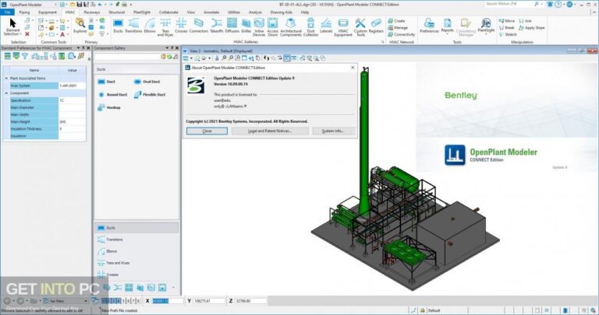The image size is (599, 315).
Task: Select Transitions in Component Gallery list
Action: coord(136,240)
